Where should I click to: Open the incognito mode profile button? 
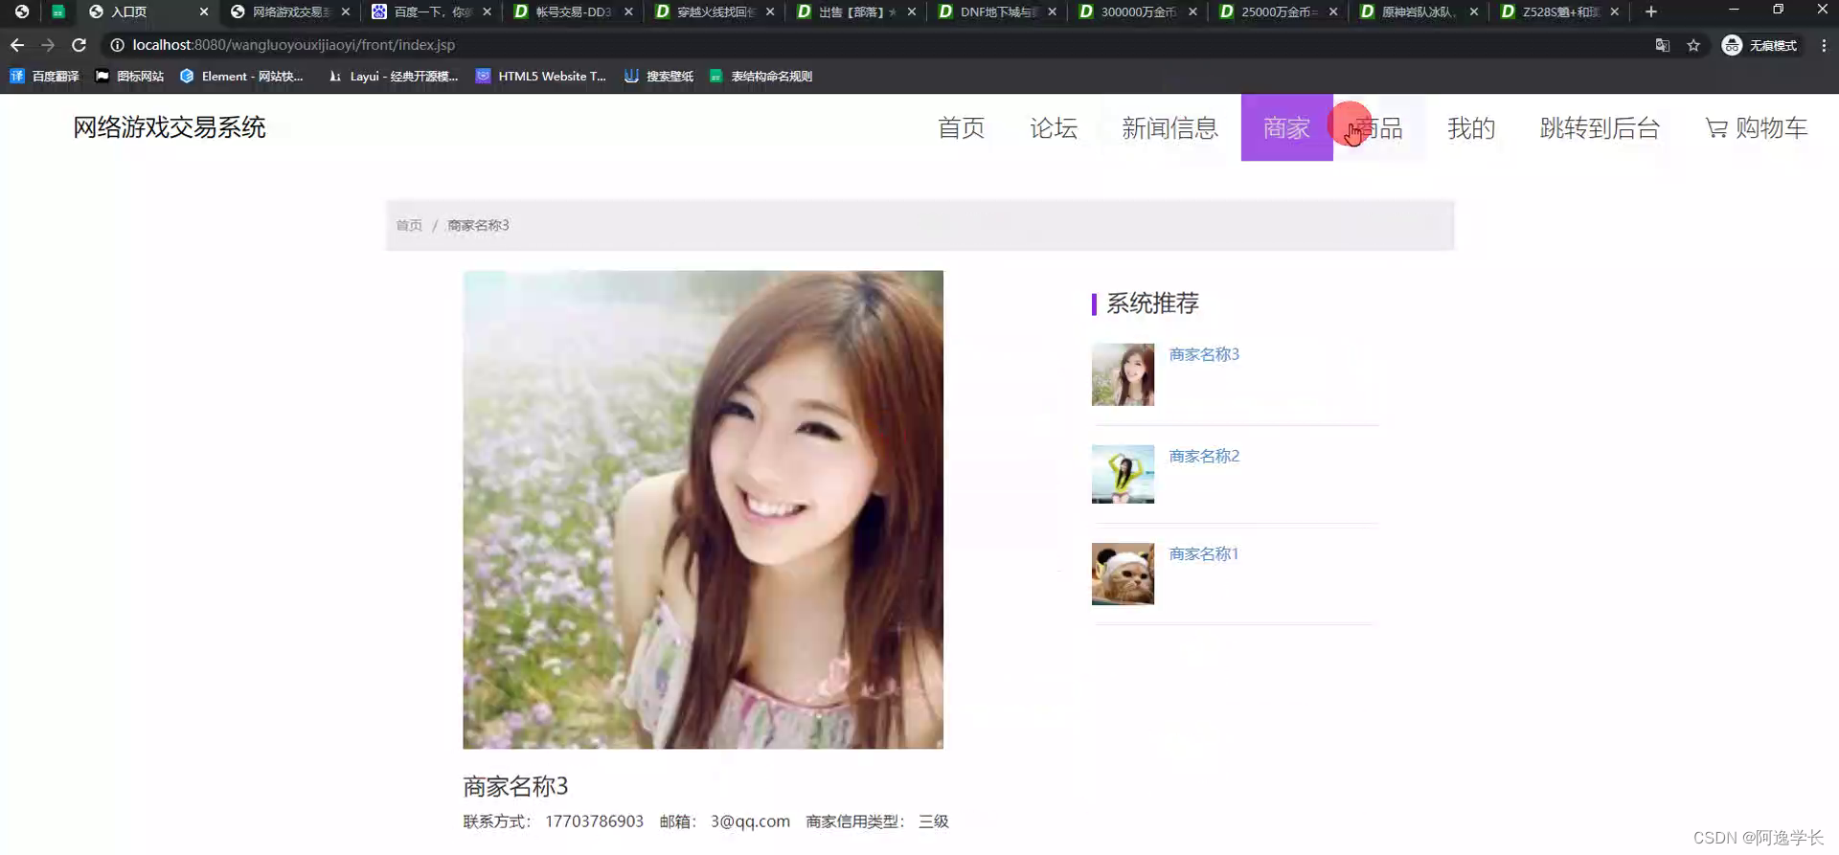tap(1760, 45)
